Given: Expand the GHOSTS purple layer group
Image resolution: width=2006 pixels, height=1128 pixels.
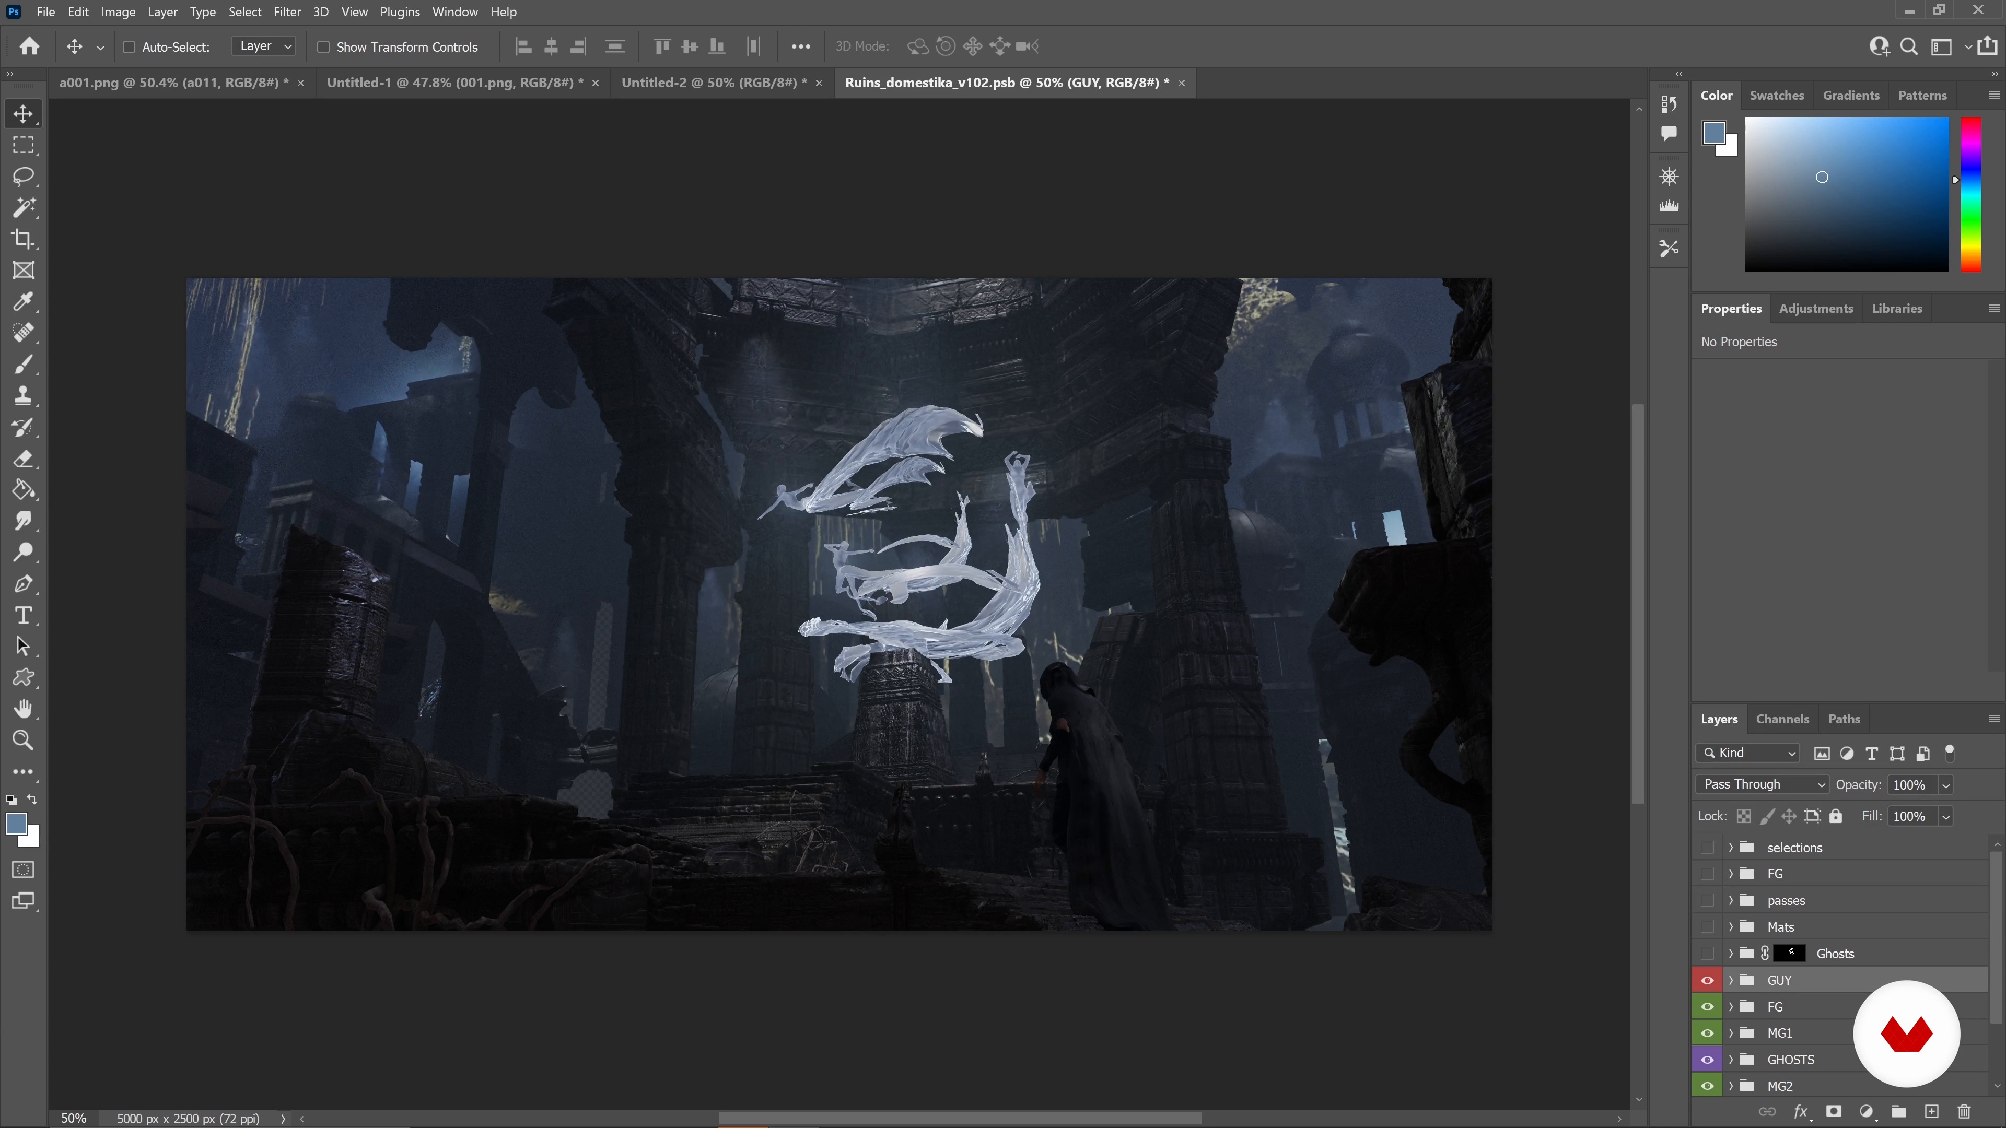Looking at the screenshot, I should pyautogui.click(x=1730, y=1060).
